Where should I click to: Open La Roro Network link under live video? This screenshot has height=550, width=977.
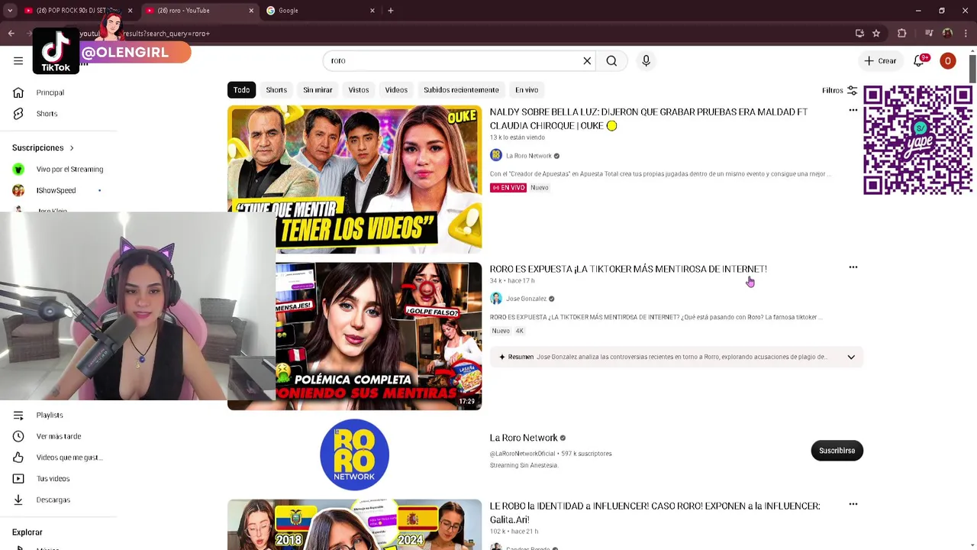pos(528,156)
